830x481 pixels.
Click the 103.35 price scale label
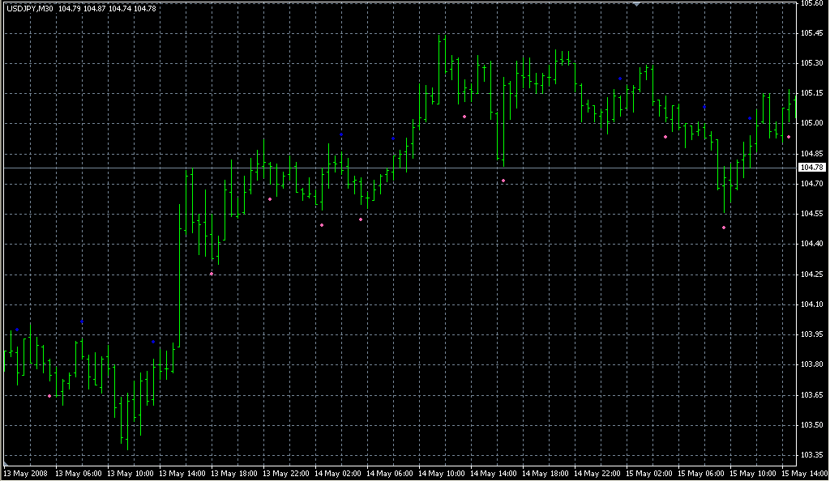pyautogui.click(x=811, y=454)
